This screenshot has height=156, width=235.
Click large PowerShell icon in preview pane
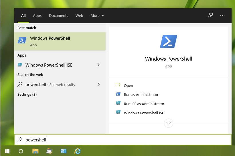[169, 41]
